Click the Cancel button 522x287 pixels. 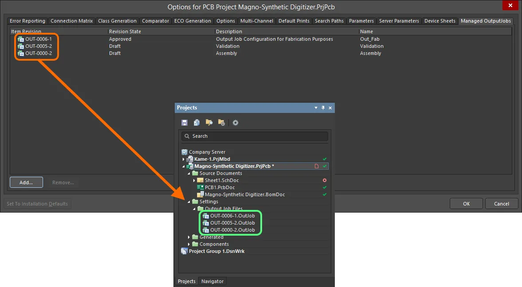pos(501,204)
